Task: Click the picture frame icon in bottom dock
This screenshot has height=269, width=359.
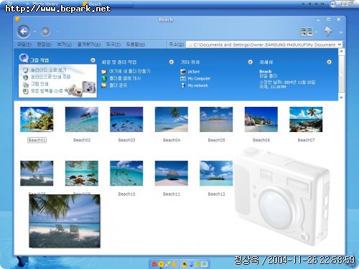Action: tap(204, 264)
